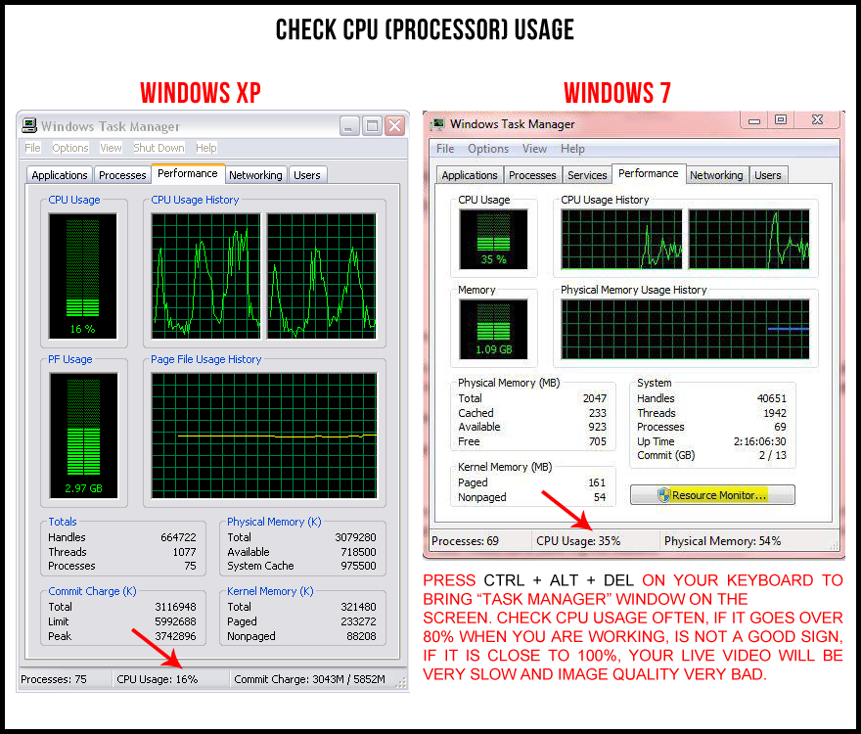Screen dimensions: 861x734
Task: Click the Windows 7 Memory 1.09 GB meter
Action: [x=493, y=329]
